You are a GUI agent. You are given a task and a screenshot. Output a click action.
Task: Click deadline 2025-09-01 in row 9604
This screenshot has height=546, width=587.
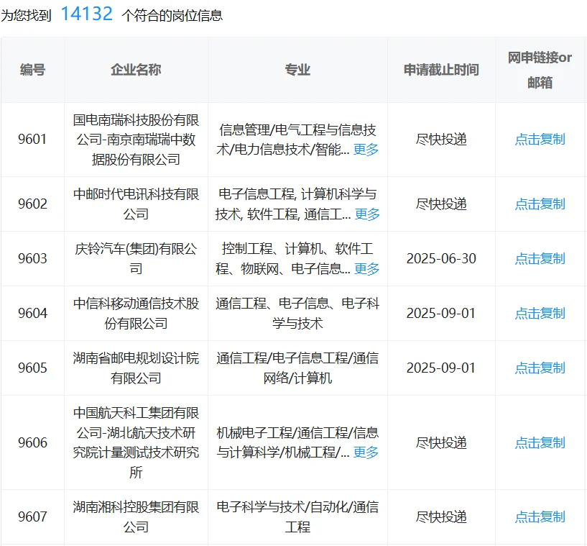coord(441,314)
